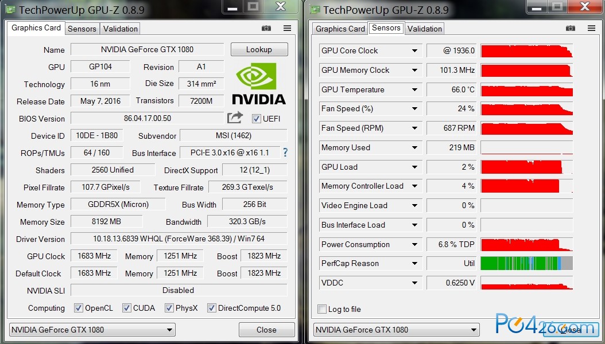
Task: Click the Pixel Fillrate 107.7 GPixel/s field
Action: [106, 187]
